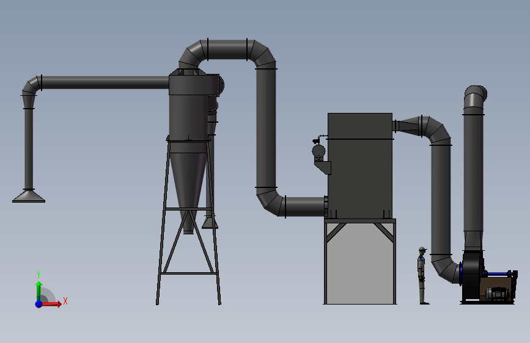Select the elbow on top of the exhaust stack
The image size is (530, 343).
pos(475,96)
